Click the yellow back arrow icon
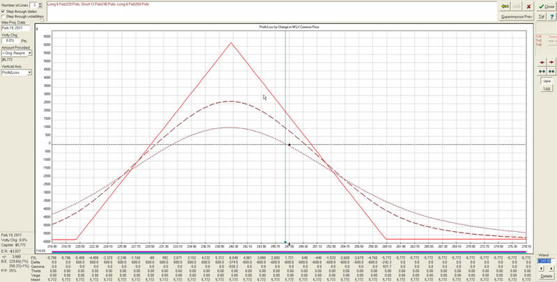This screenshot has width=557, height=282. (505, 6)
